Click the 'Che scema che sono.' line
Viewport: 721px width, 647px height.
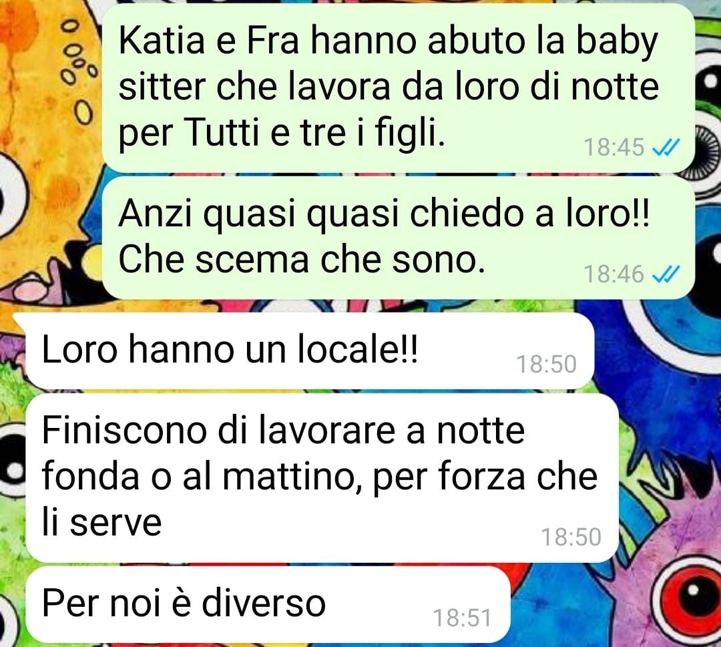coord(302,260)
